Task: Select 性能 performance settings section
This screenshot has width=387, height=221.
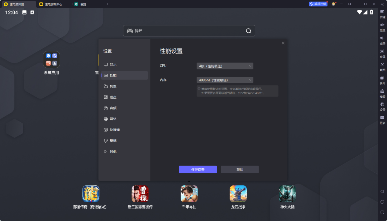Action: pos(124,75)
